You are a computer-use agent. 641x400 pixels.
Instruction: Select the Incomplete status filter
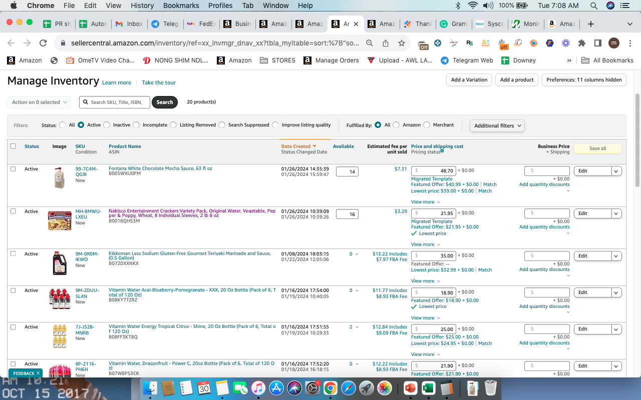(x=136, y=125)
